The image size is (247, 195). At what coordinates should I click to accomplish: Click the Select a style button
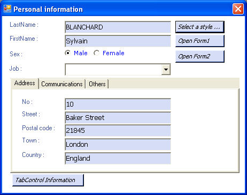coord(199,27)
